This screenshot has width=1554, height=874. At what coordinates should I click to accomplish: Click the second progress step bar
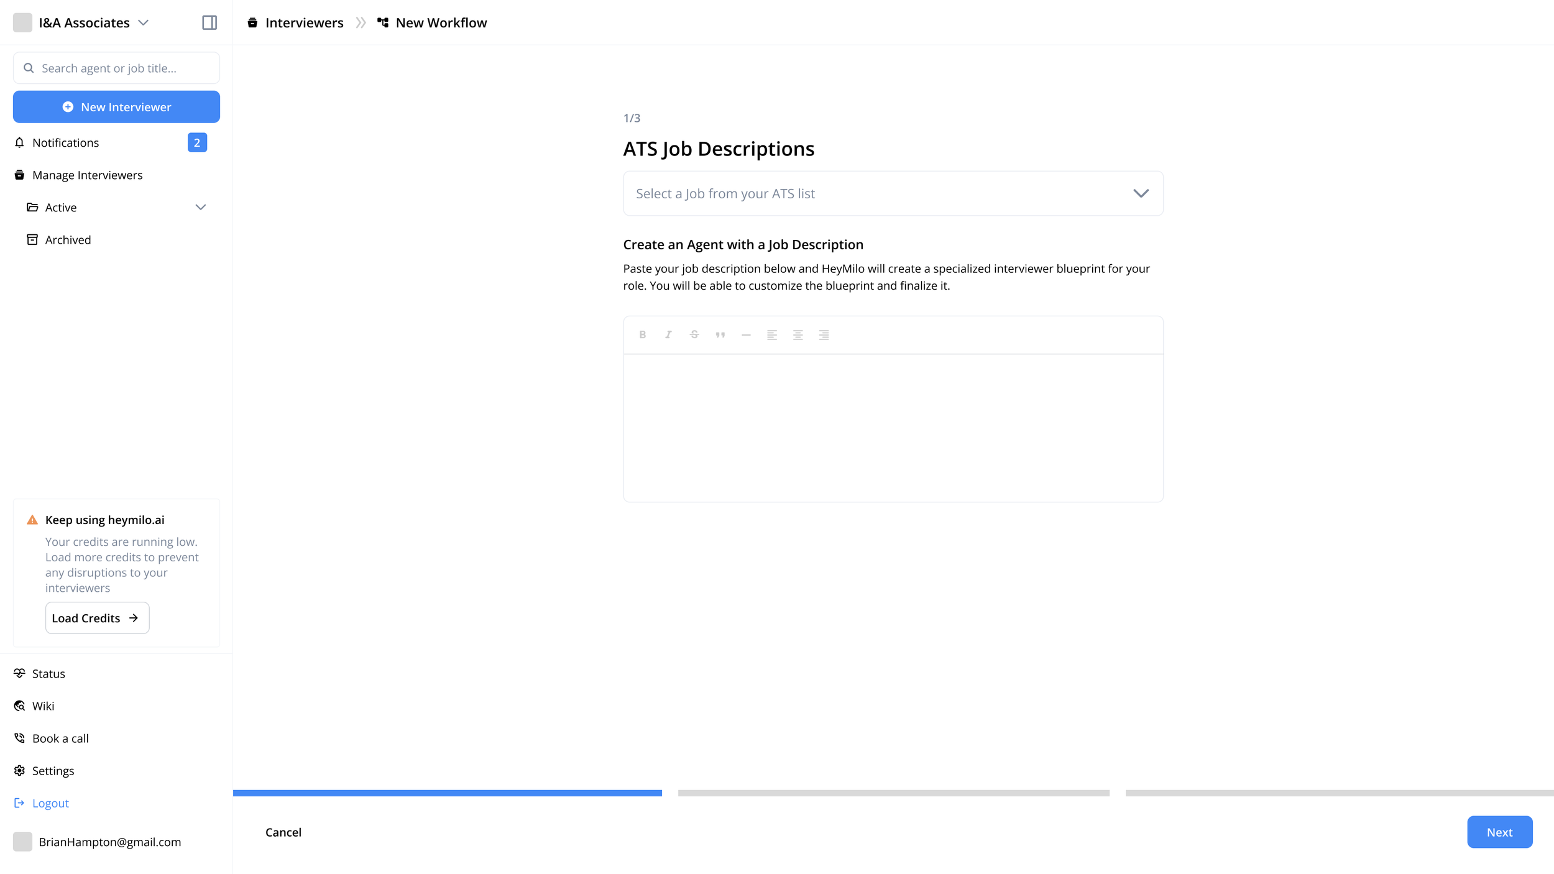coord(893,793)
